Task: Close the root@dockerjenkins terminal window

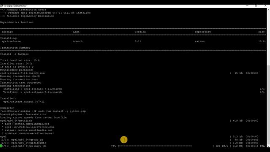Action: coord(265,5)
